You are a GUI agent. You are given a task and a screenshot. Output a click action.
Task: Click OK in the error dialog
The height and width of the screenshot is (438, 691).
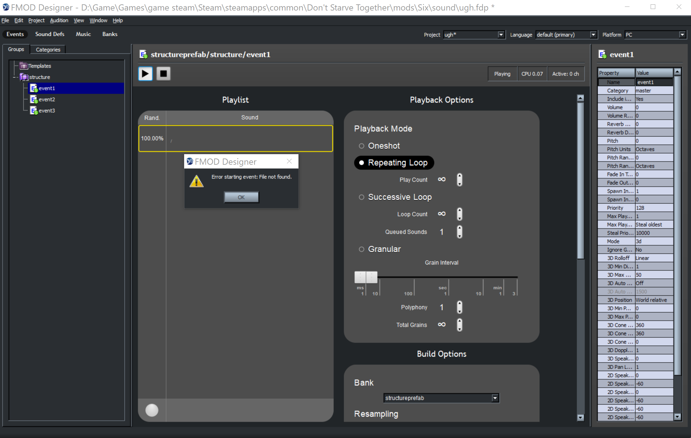click(x=241, y=197)
